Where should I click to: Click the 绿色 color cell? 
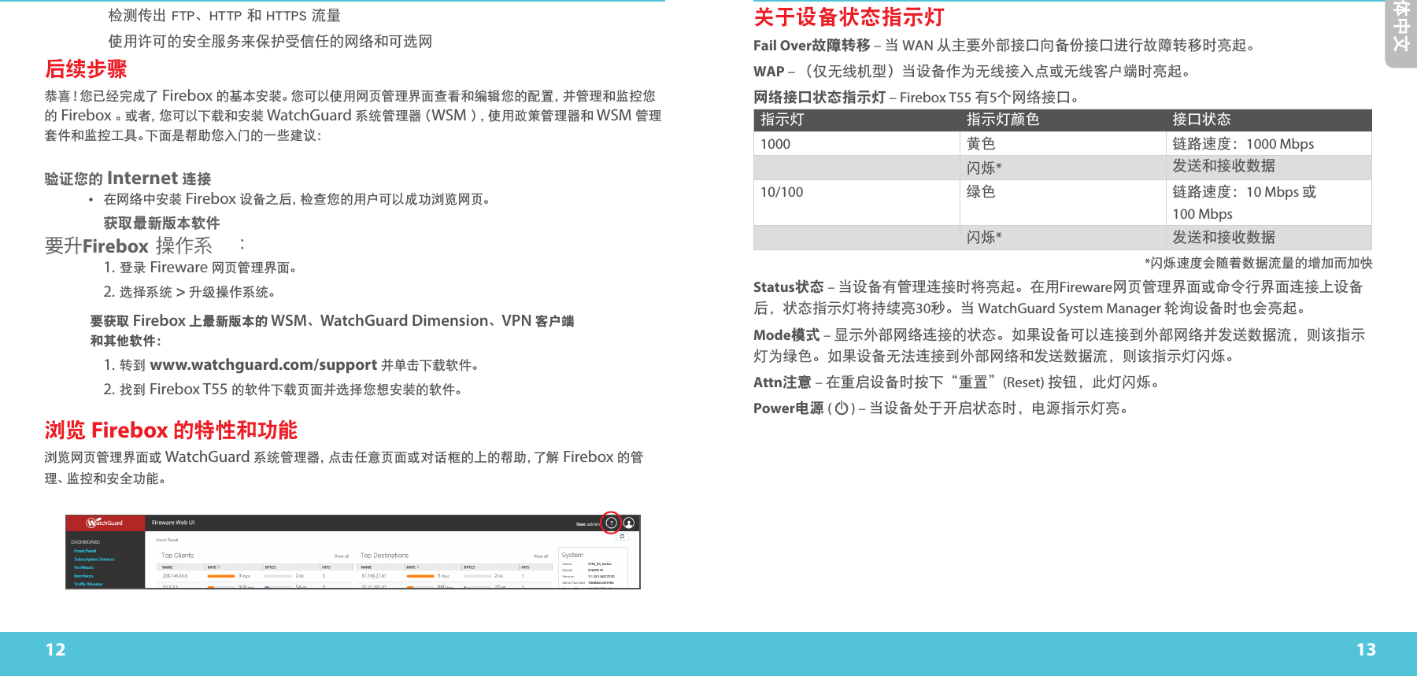click(1063, 203)
